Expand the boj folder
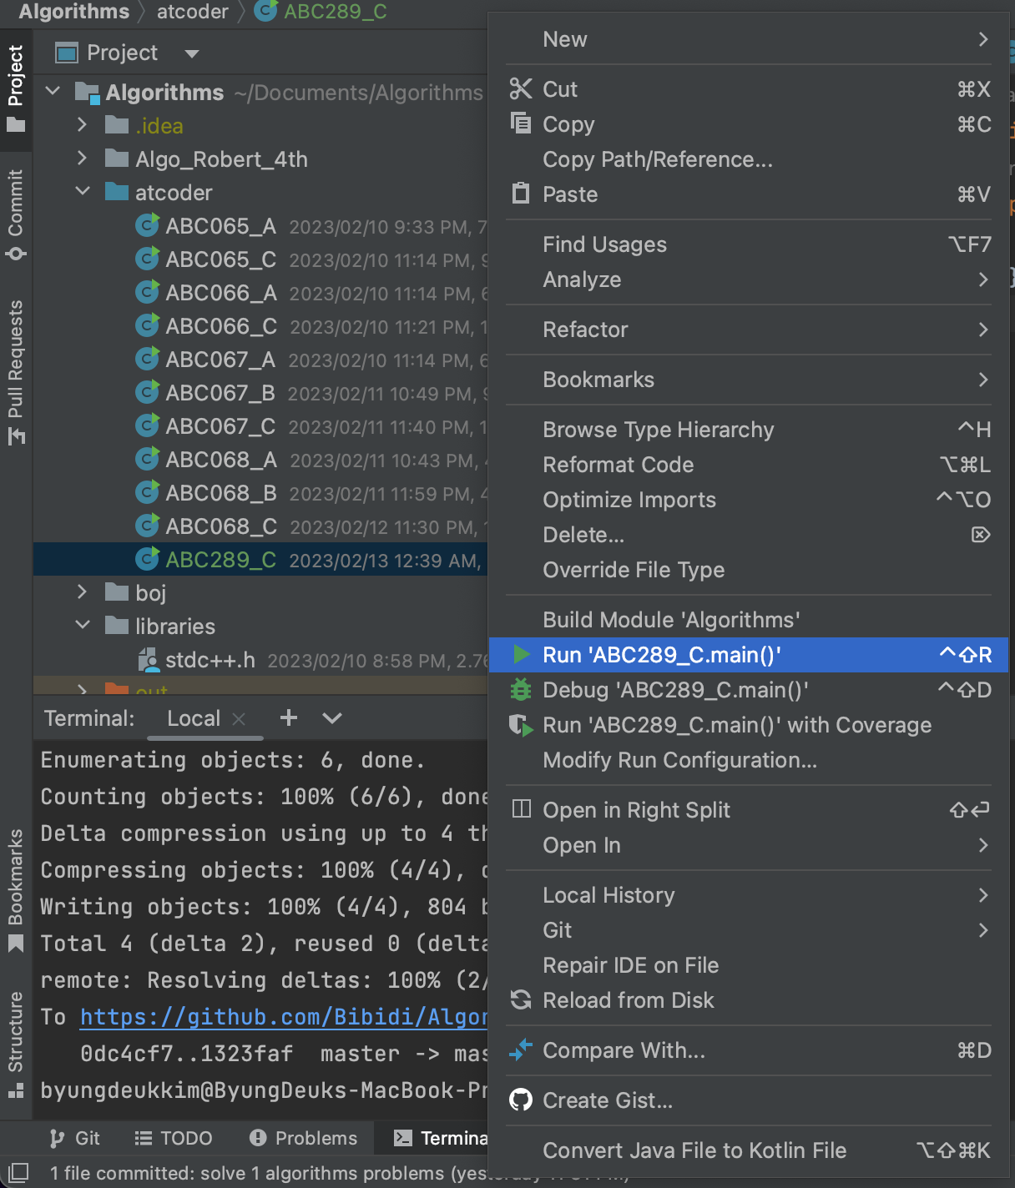Screen dimensions: 1015x1188 point(82,591)
